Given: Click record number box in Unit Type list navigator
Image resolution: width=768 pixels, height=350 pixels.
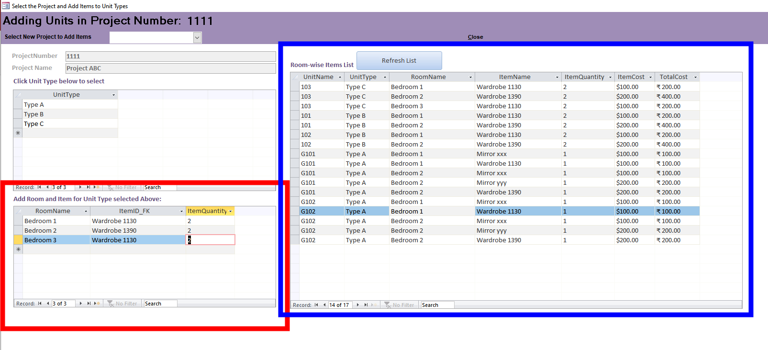Looking at the screenshot, I should tap(63, 187).
